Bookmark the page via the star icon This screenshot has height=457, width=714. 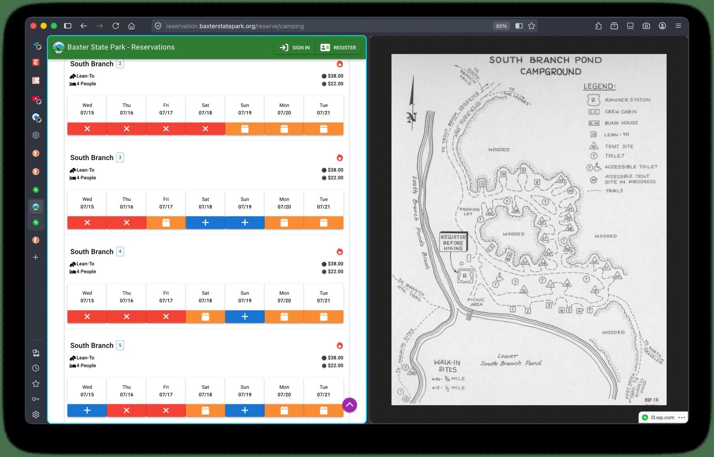531,26
